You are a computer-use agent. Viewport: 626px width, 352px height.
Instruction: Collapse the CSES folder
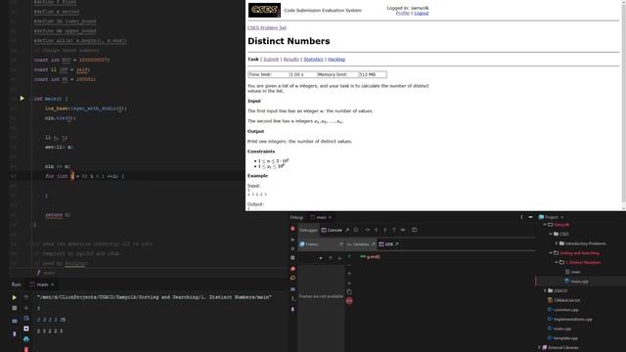pyautogui.click(x=551, y=234)
